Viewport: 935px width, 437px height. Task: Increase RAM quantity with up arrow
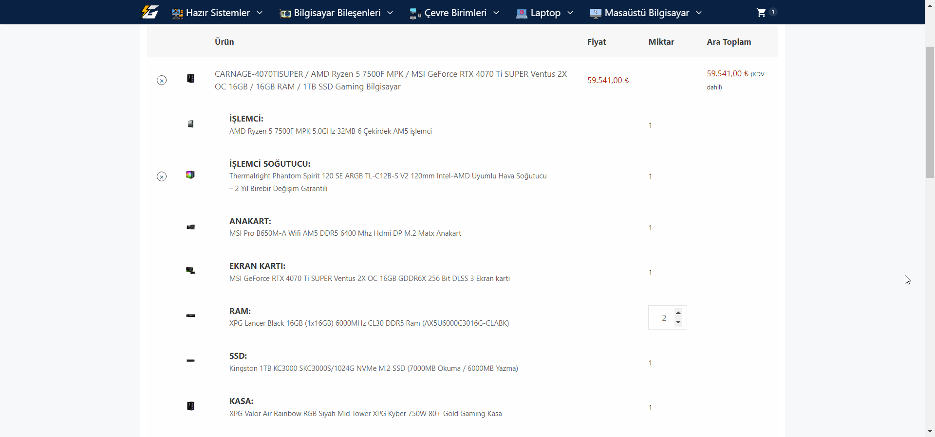[678, 313]
